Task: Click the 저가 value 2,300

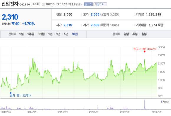Action: click(x=95, y=25)
